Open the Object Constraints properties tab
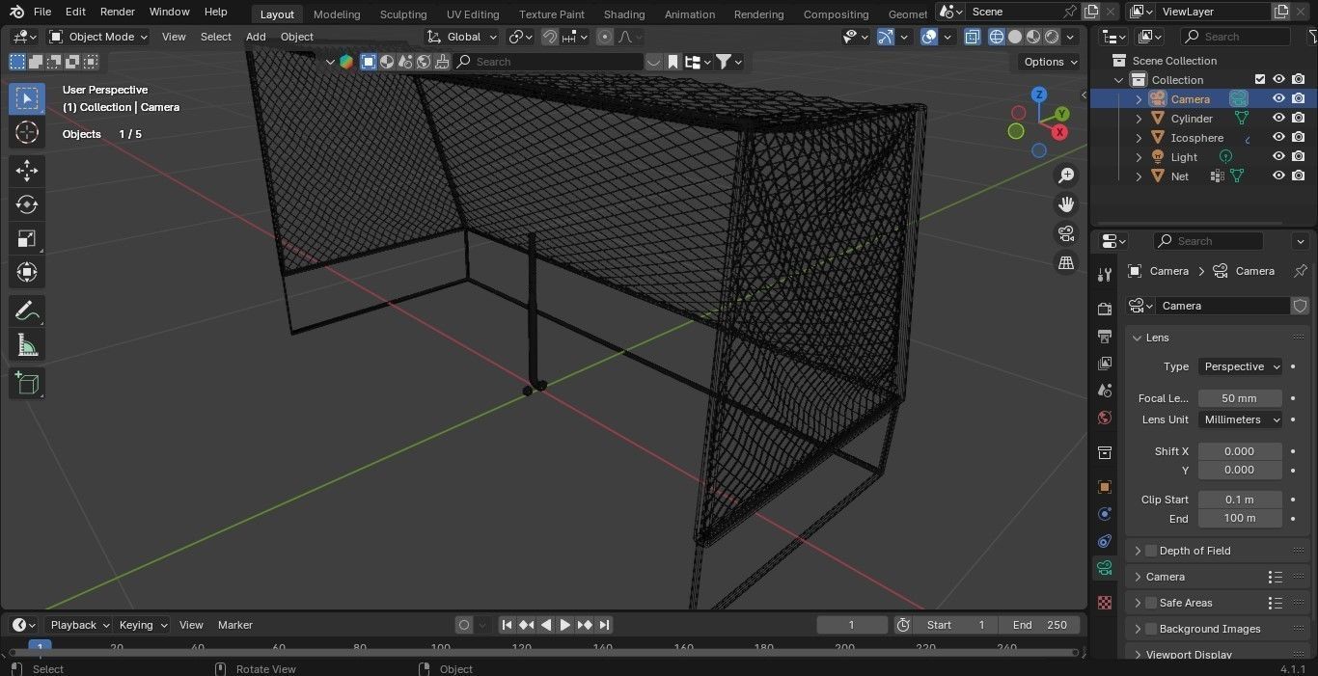 pyautogui.click(x=1105, y=541)
